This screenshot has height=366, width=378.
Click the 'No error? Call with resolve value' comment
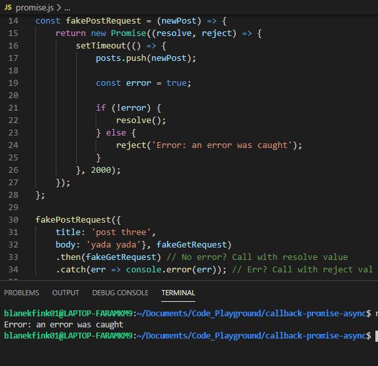point(257,257)
